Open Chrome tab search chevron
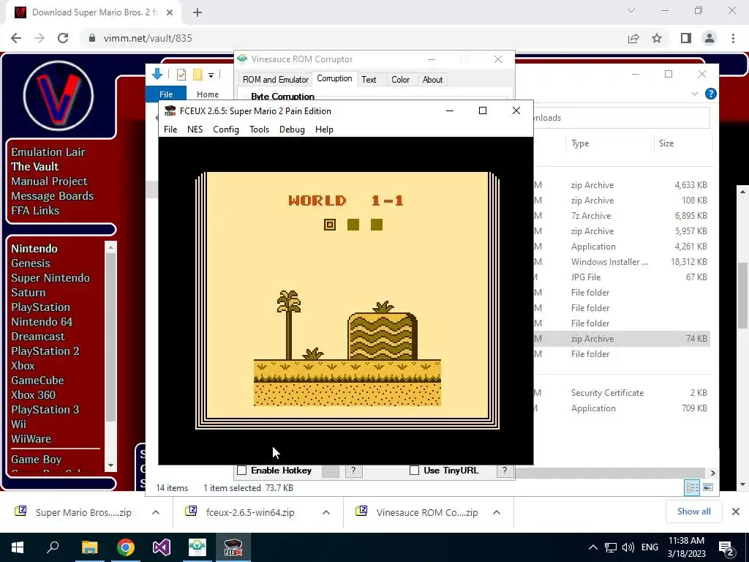 (631, 10)
